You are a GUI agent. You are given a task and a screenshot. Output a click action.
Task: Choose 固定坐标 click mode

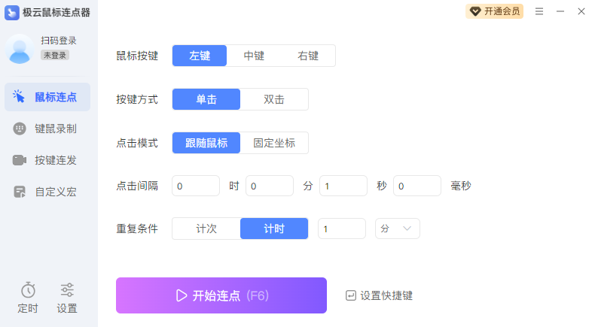(x=274, y=143)
